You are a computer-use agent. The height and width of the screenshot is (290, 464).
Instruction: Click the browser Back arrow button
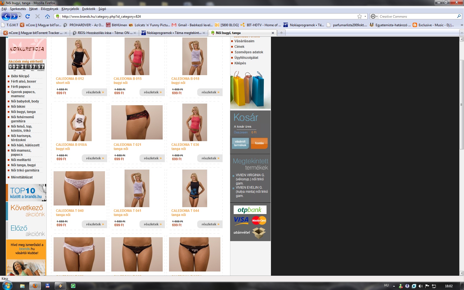pos(6,16)
